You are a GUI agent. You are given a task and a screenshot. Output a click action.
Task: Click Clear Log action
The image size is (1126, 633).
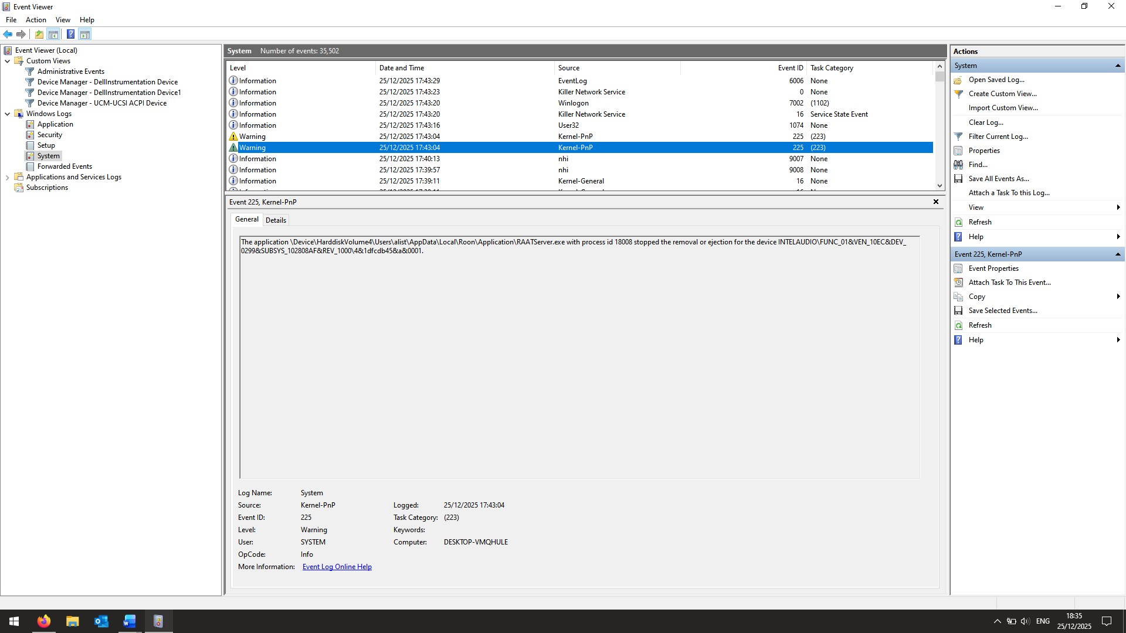985,122
